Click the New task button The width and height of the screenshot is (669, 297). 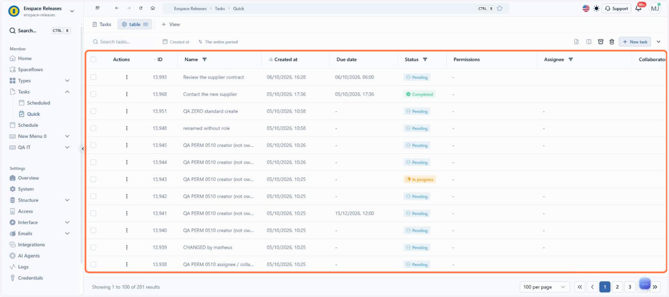[635, 42]
